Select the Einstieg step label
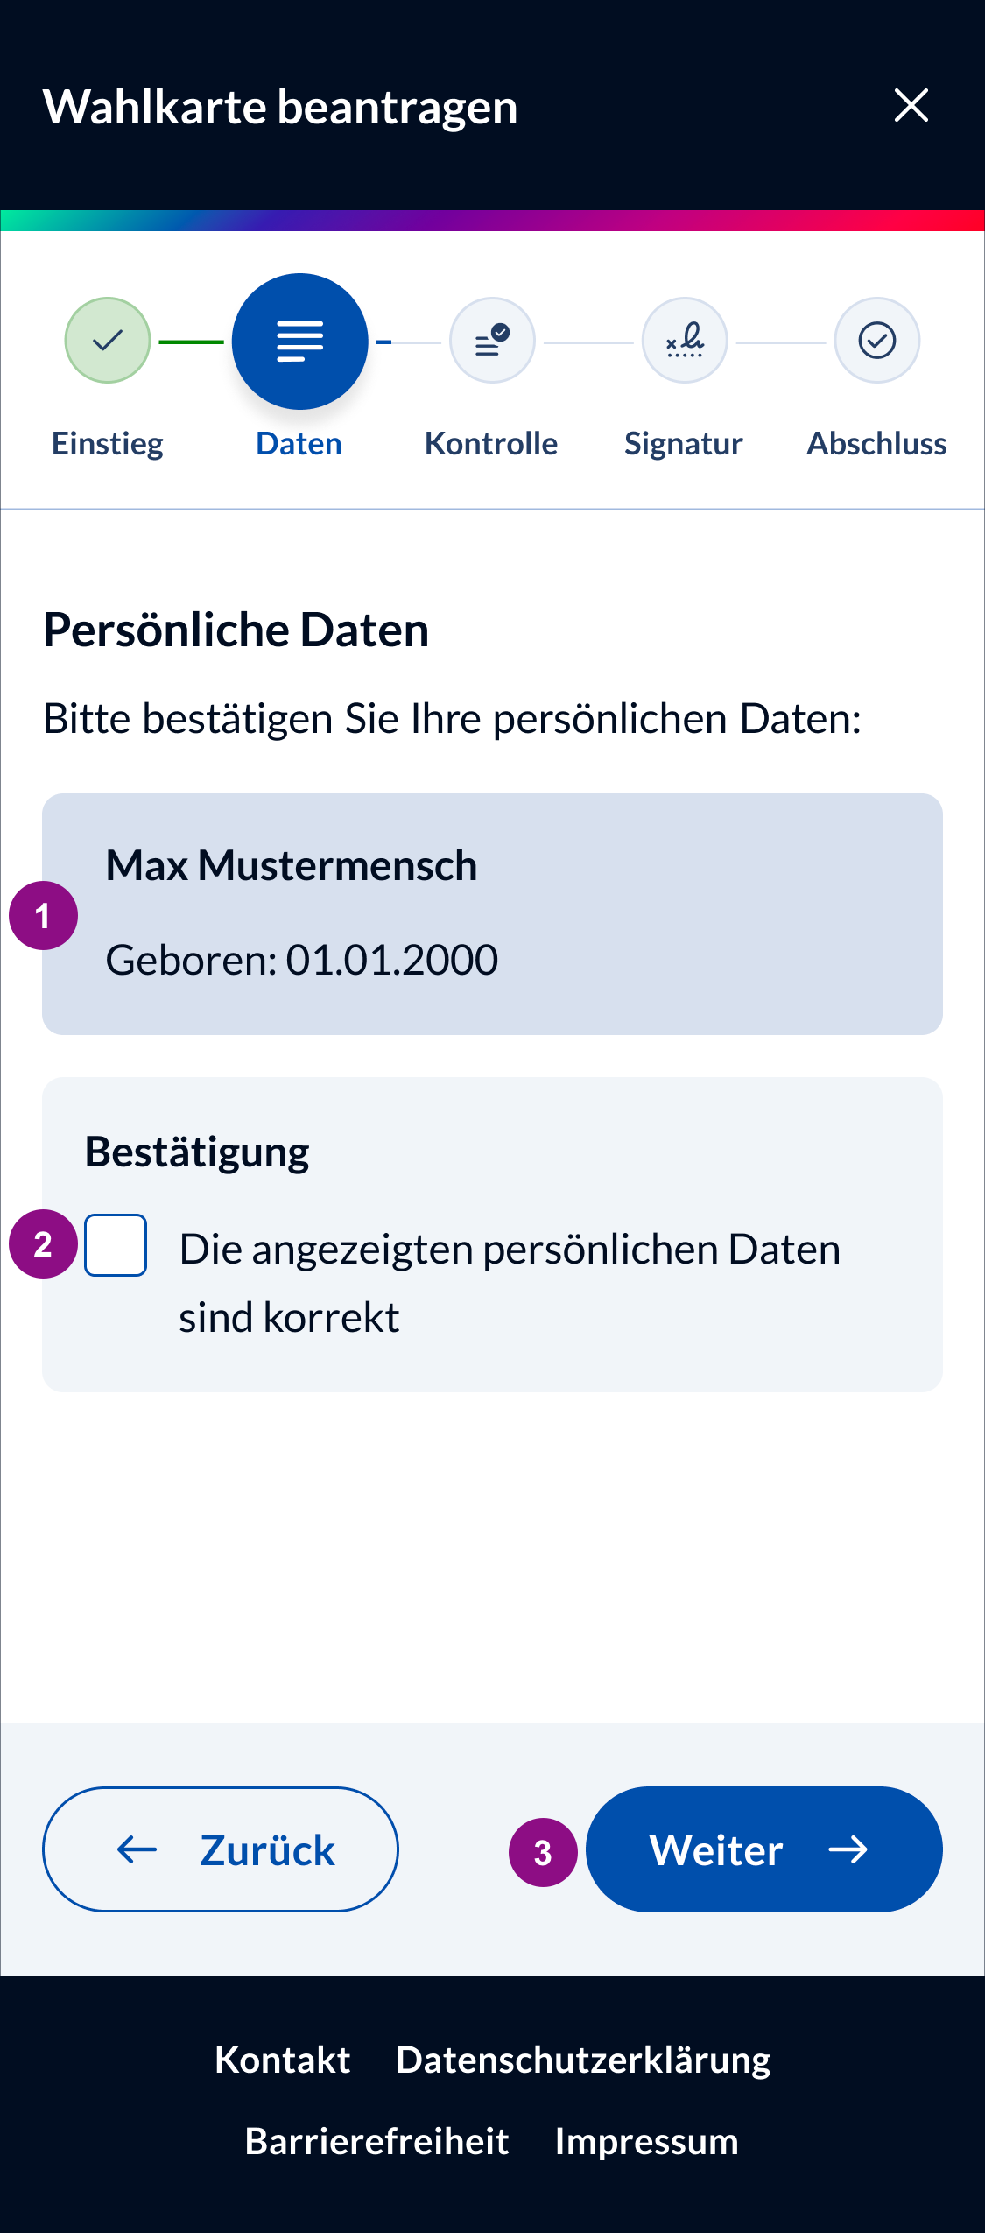The height and width of the screenshot is (2233, 985). point(107,444)
